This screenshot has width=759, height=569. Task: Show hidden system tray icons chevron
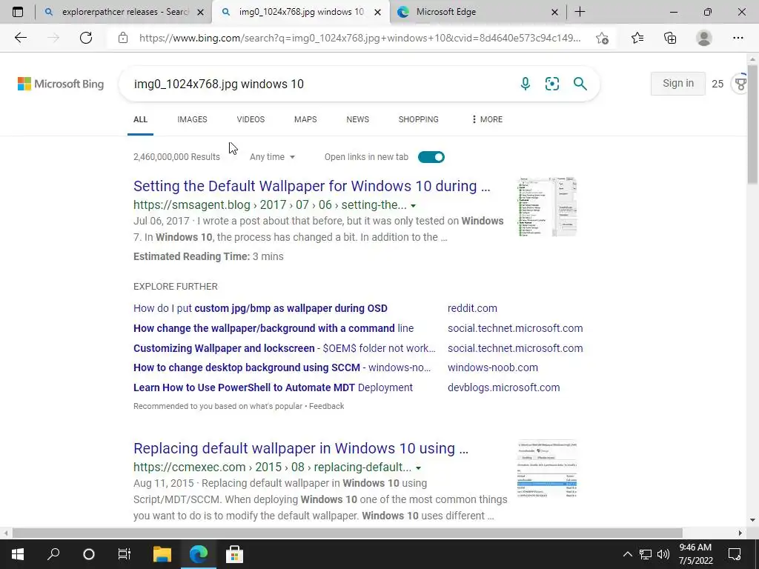click(627, 554)
